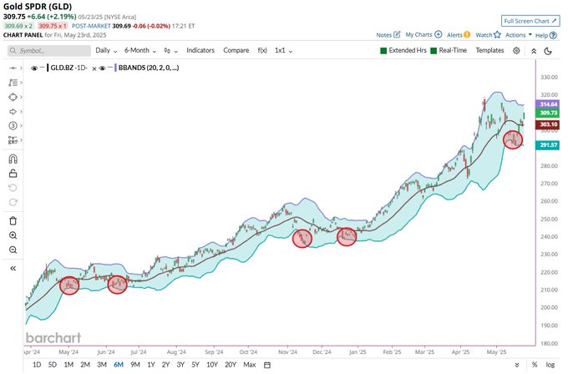Image resolution: width=568 pixels, height=374 pixels.
Task: Open the f(x) expressions menu
Action: 262,50
